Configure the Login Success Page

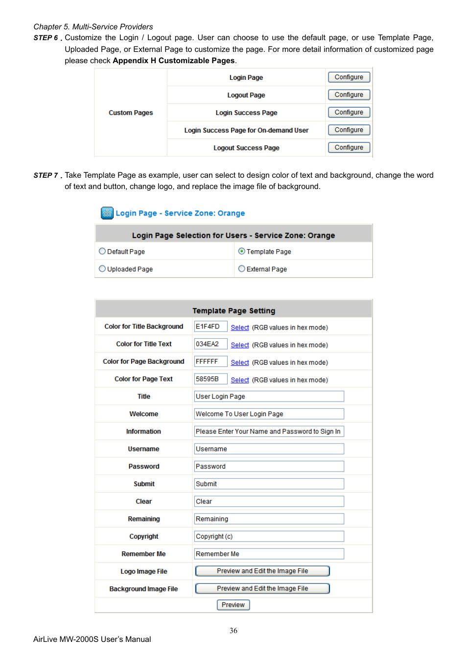pyautogui.click(x=349, y=113)
